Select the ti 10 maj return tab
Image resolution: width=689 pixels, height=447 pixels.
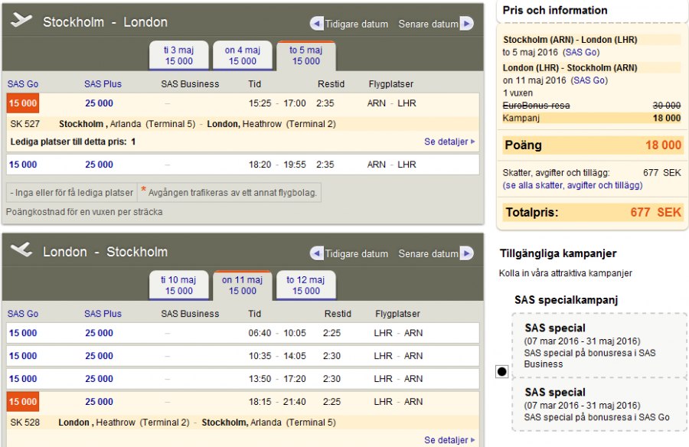179,285
